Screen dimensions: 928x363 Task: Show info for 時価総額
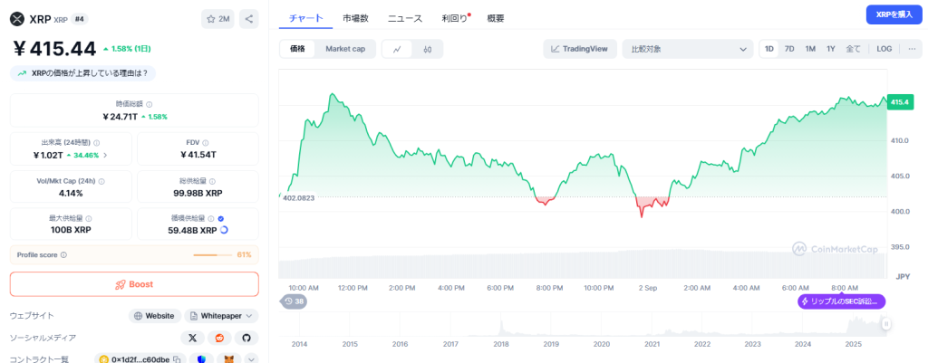150,104
